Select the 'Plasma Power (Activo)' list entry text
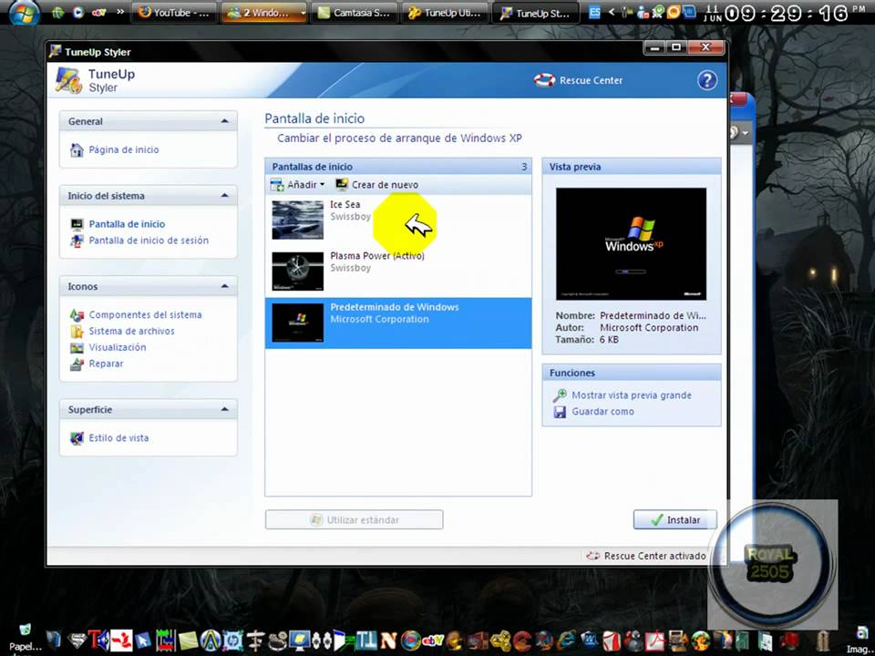Viewport: 875px width, 656px height. [x=377, y=256]
